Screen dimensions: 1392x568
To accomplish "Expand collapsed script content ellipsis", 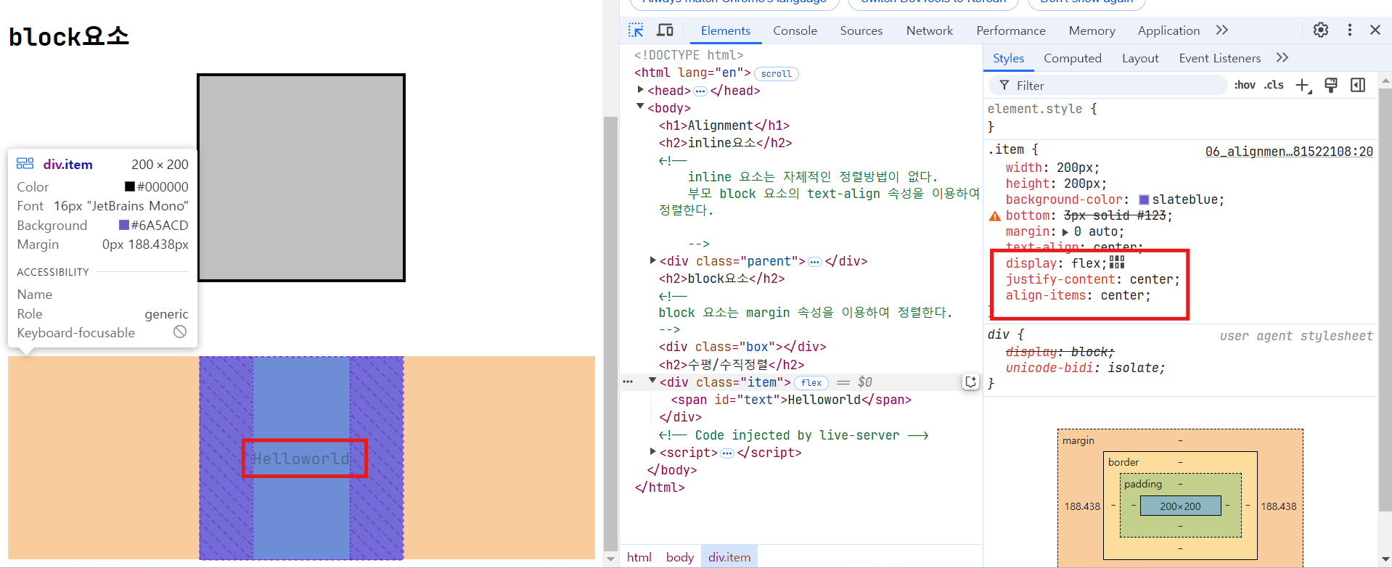I will [x=727, y=453].
